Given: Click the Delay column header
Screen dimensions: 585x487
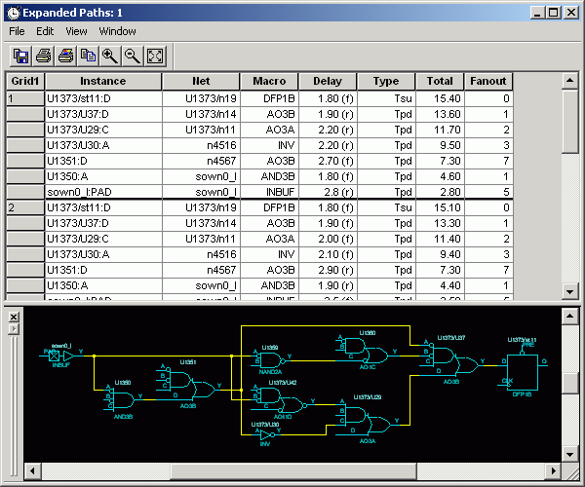Looking at the screenshot, I should (x=328, y=81).
